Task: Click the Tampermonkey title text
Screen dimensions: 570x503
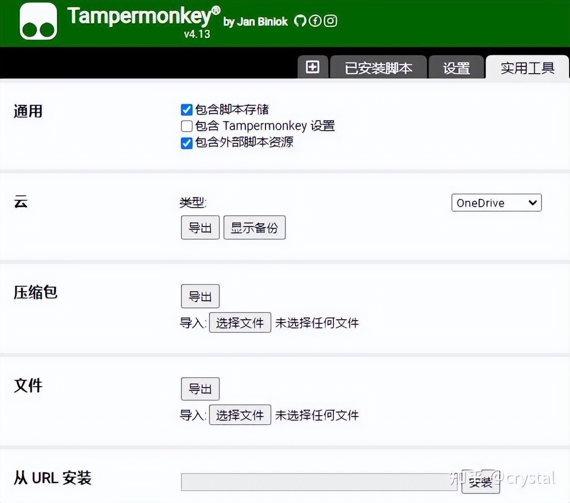Action: pos(143,16)
